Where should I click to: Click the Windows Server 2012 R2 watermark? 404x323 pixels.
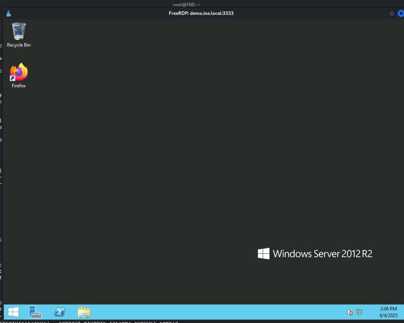315,254
